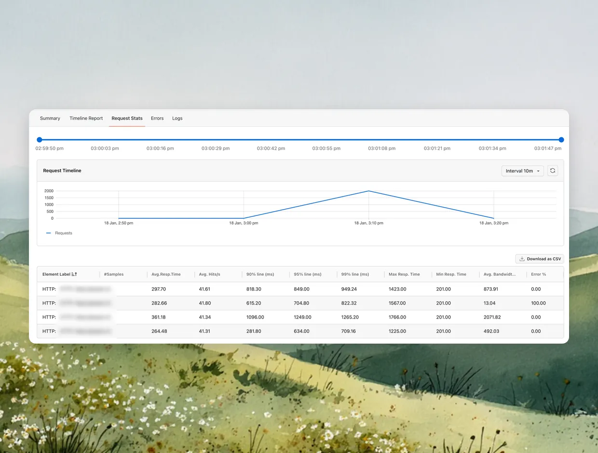Click the Avg. Hits/s column header

210,274
